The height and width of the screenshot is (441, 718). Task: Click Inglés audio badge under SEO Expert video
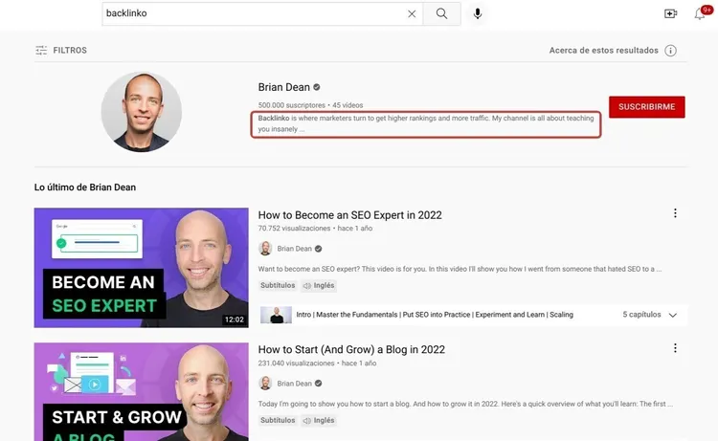point(319,285)
